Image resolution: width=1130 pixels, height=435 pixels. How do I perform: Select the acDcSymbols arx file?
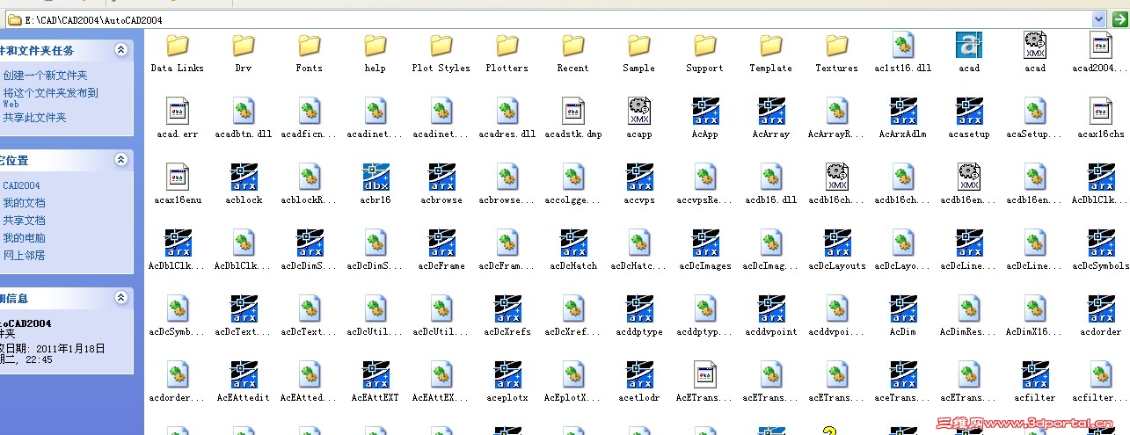pos(1101,251)
